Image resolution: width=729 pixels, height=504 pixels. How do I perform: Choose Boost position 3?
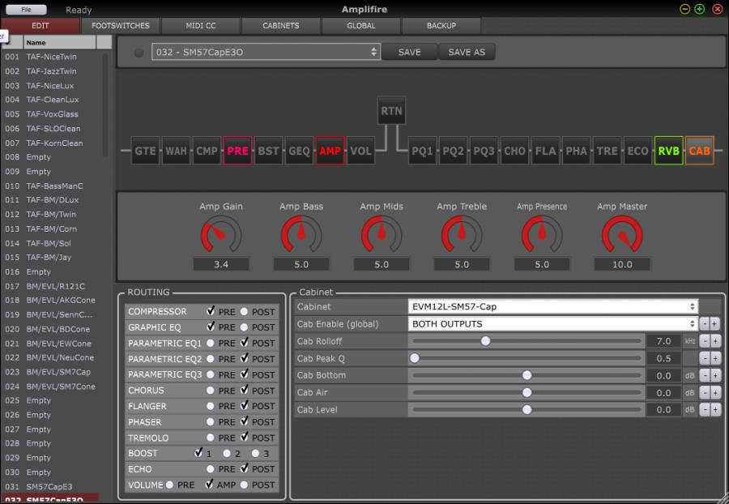click(x=255, y=453)
